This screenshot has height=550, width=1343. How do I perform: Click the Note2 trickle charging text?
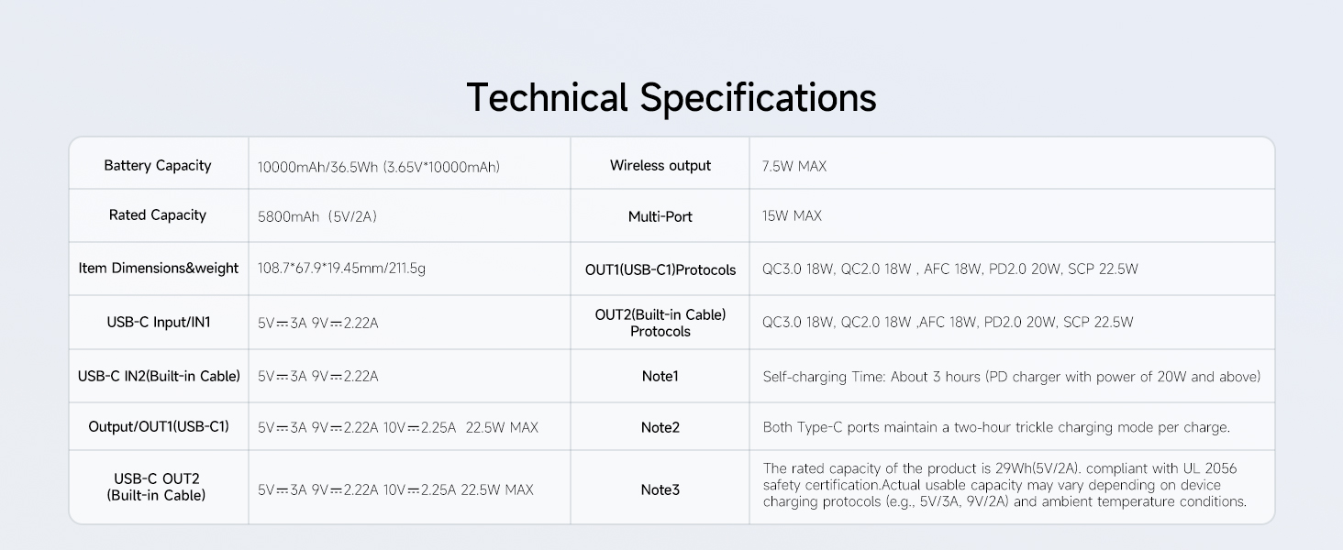[996, 427]
